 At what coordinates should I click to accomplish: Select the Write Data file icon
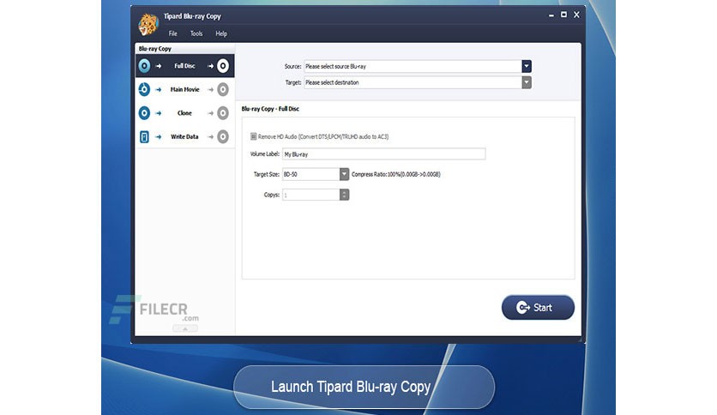pyautogui.click(x=144, y=136)
